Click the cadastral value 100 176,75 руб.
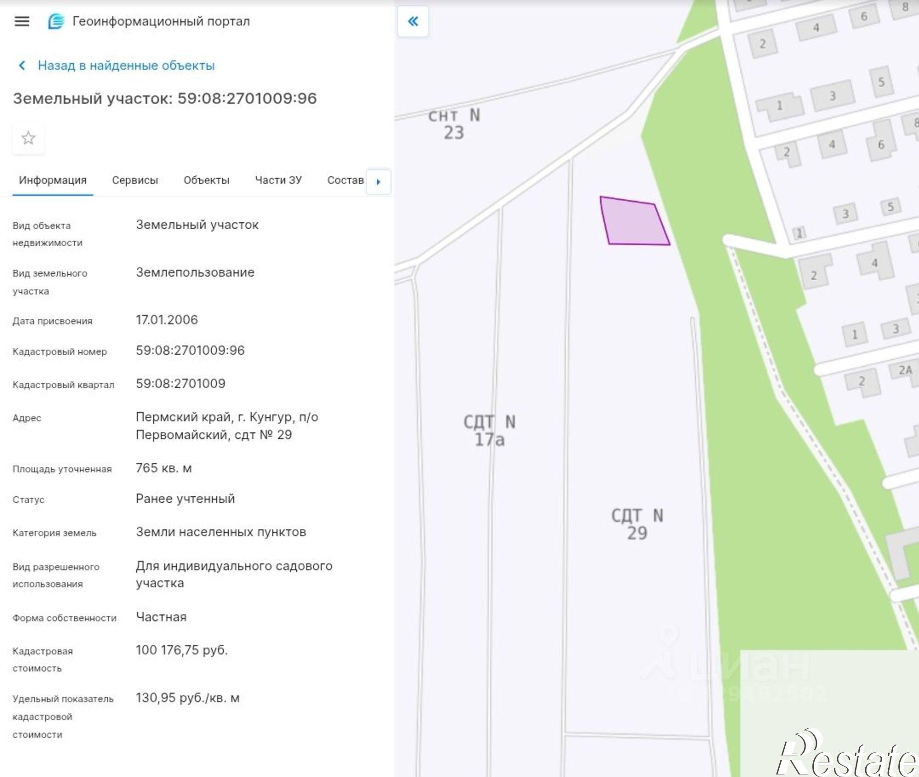 tap(182, 650)
